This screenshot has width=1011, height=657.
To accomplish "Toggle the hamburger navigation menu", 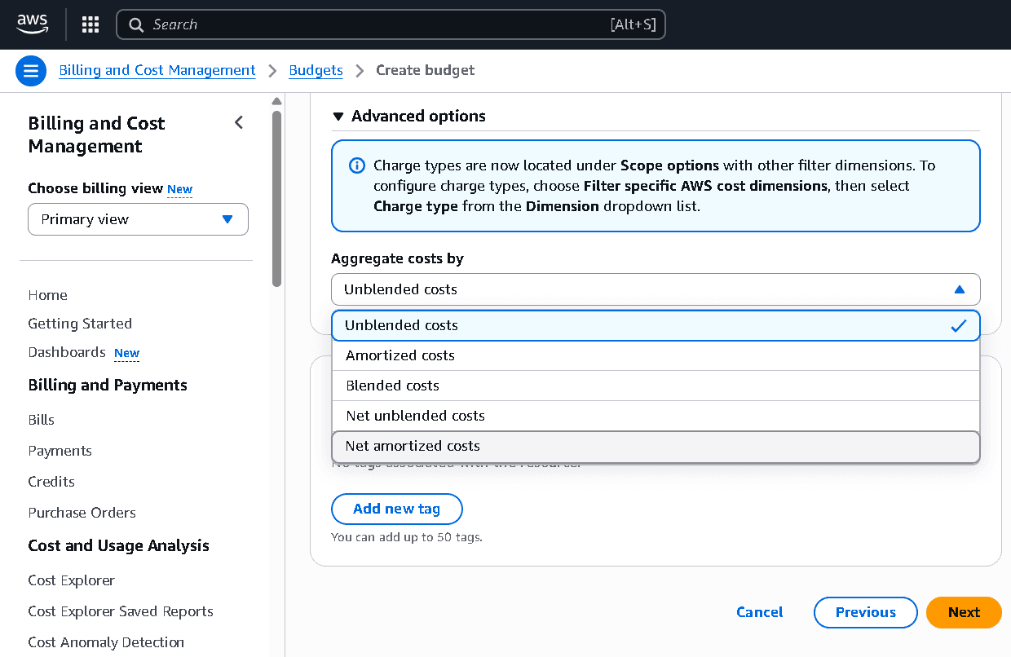I will pyautogui.click(x=31, y=71).
